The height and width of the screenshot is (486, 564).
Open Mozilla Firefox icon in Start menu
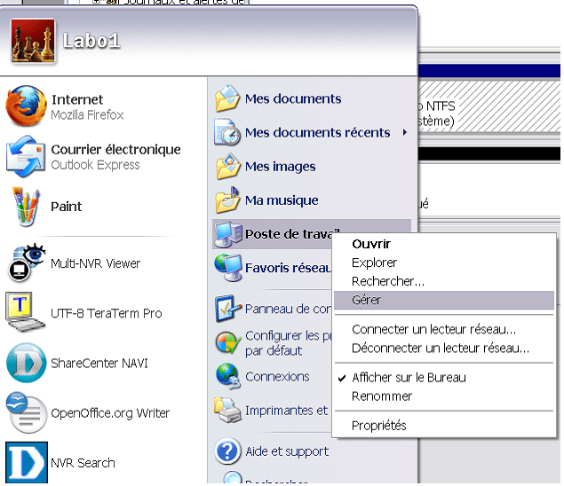(x=26, y=106)
